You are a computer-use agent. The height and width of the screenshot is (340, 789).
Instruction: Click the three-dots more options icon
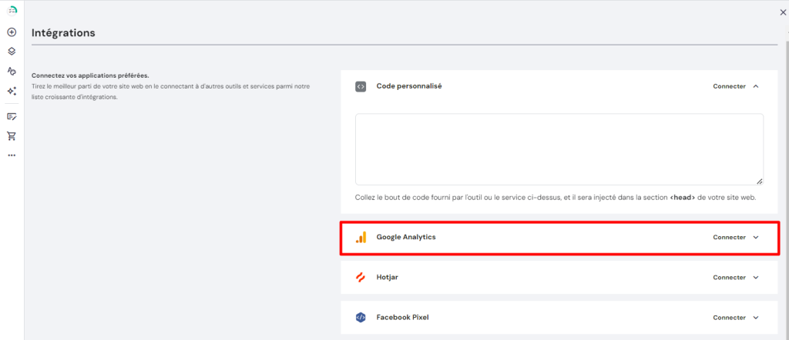12,155
